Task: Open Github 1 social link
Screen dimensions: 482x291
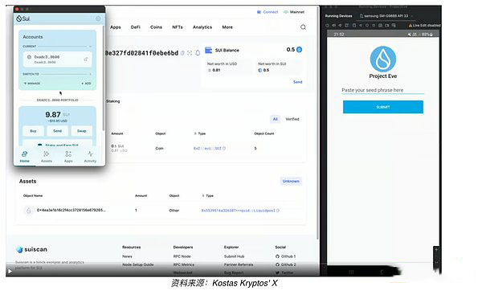Action: (285, 256)
